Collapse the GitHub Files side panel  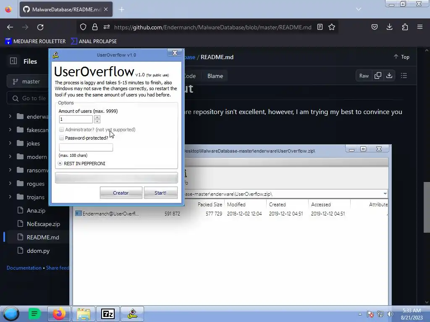13,61
